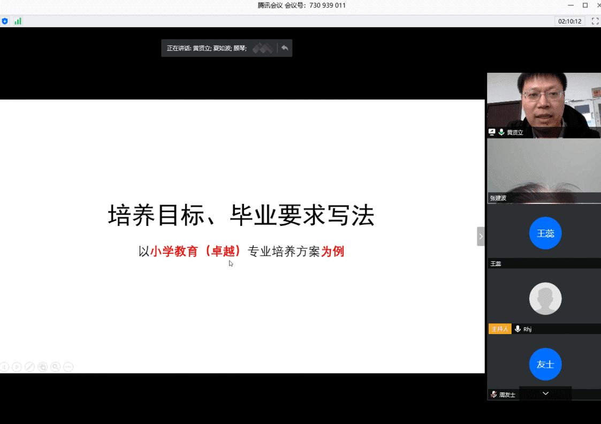Enter full screen with the corner-brackets icon
Viewport: 601px width, 424px height.
pos(595,21)
